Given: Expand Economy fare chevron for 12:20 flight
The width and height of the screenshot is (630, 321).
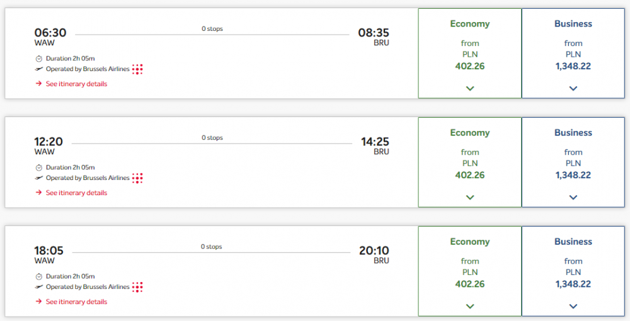Looking at the screenshot, I should click(470, 198).
